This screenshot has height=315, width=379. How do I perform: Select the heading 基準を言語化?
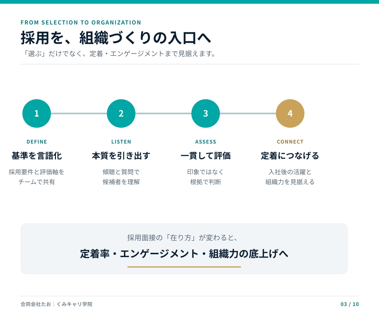point(37,156)
